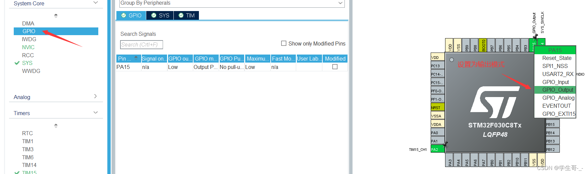
Task: Select TIM6 timer
Action: (x=28, y=157)
